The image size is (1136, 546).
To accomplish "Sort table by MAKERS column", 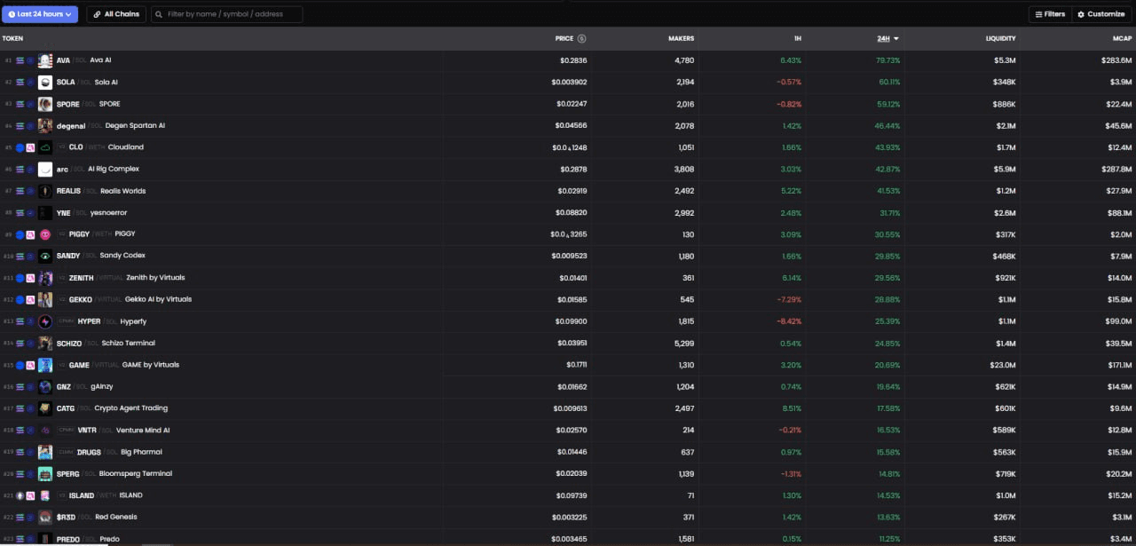I will 681,39.
